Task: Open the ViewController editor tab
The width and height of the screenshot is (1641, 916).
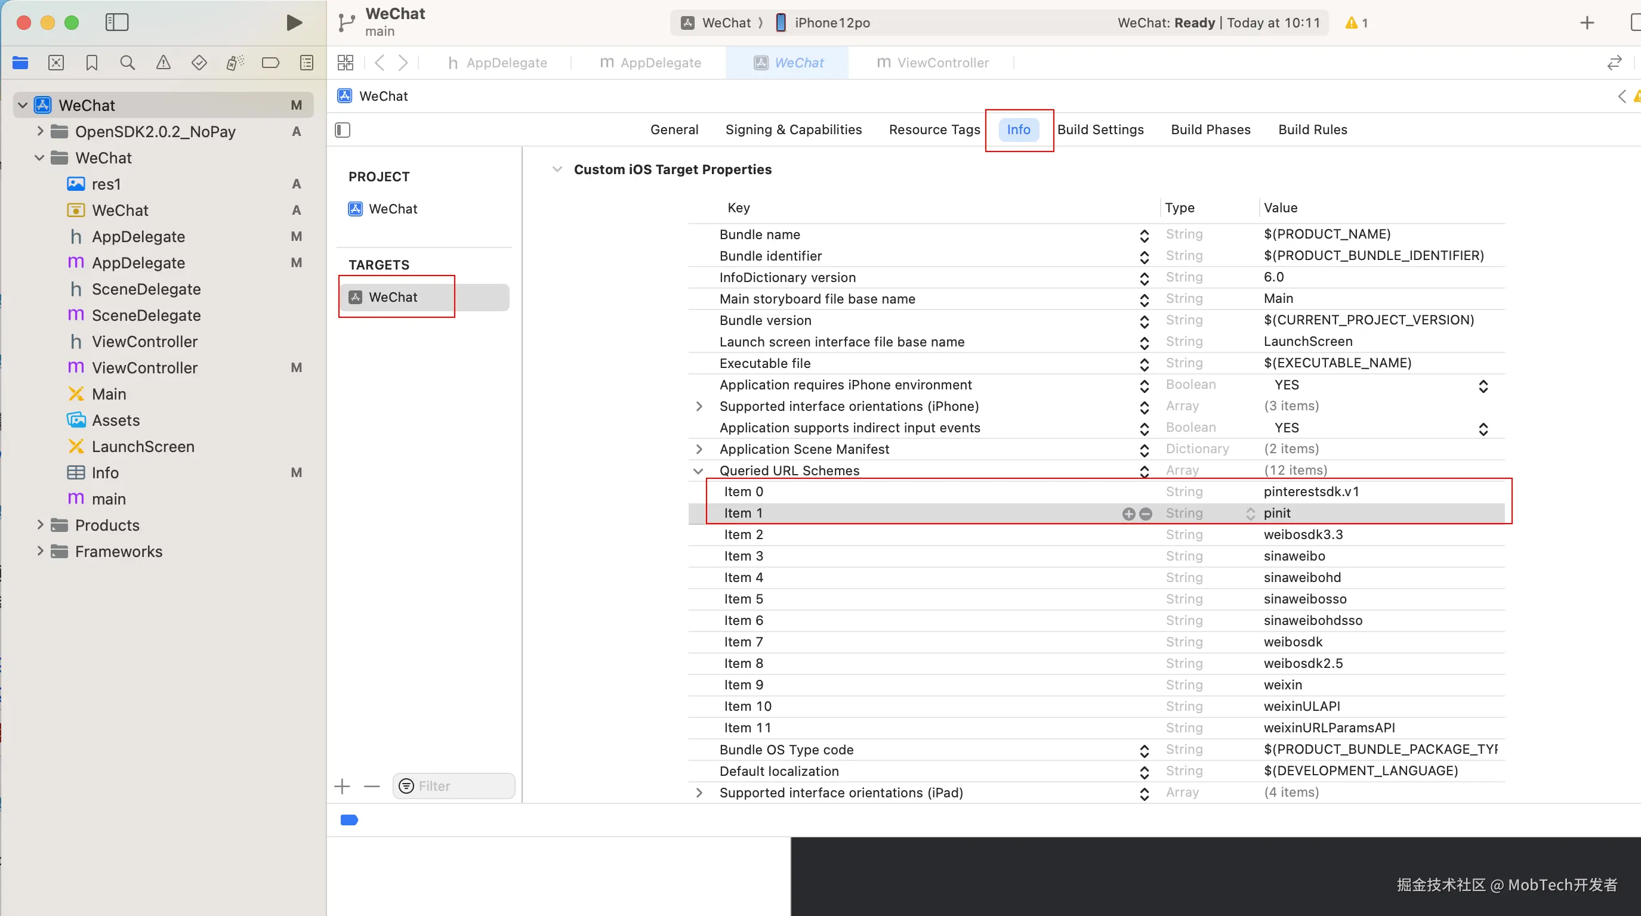Action: (x=933, y=63)
